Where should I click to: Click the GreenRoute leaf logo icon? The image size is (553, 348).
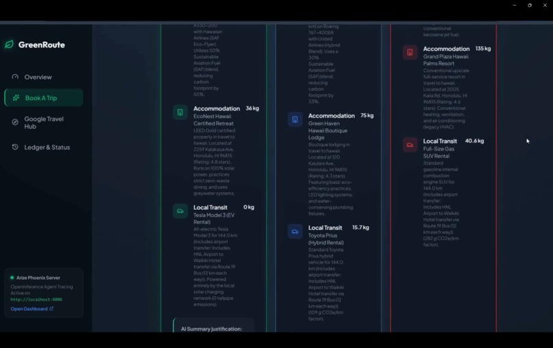[9, 45]
